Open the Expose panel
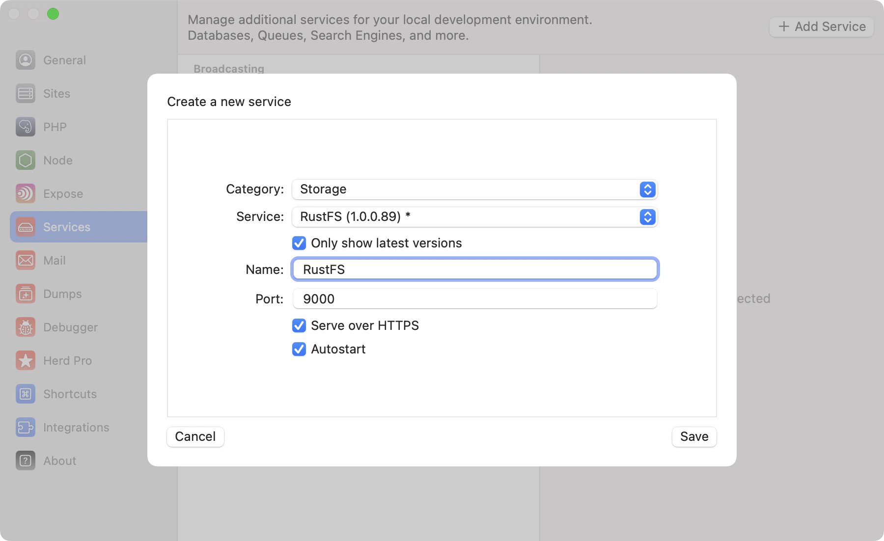This screenshot has width=884, height=541. (62, 193)
